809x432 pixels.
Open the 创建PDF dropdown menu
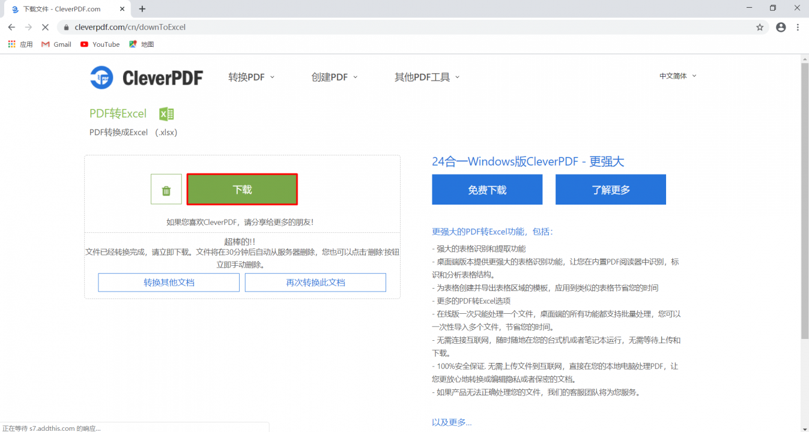[x=335, y=77]
